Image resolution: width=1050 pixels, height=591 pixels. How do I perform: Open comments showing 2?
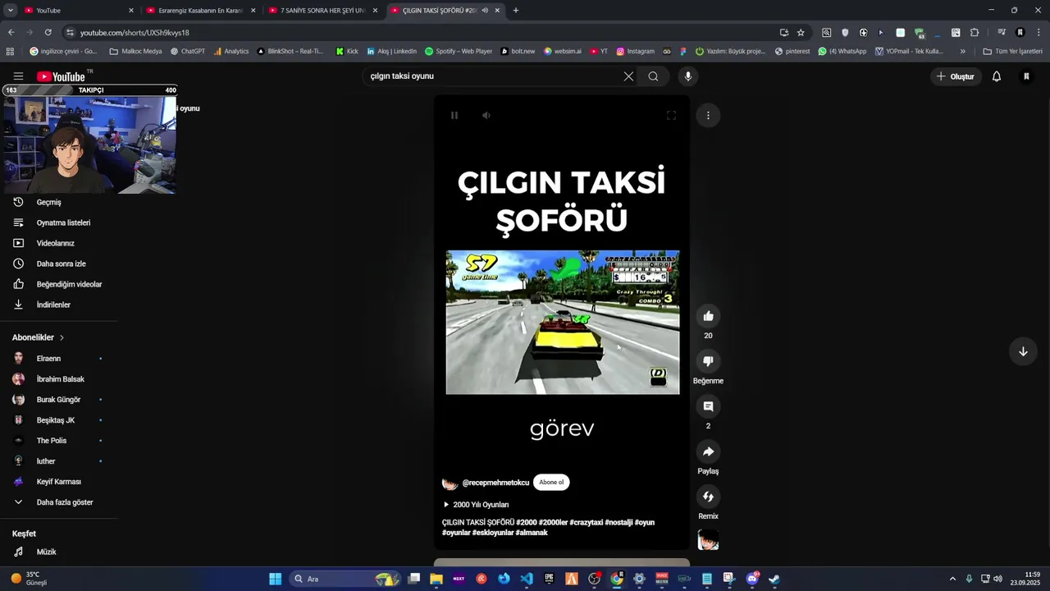pos(708,406)
